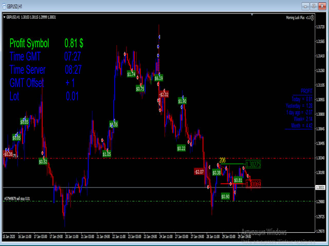The height and width of the screenshot is (246, 329).
Task: Select the 'Time GMT' label
Action: coord(25,56)
